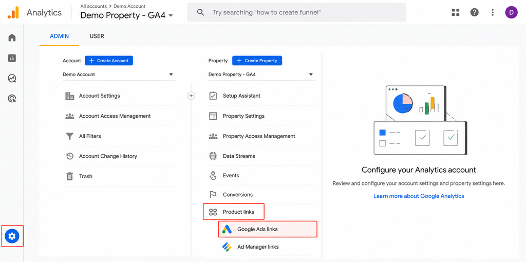Click the Property Settings layout icon
The height and width of the screenshot is (262, 526).
(213, 116)
